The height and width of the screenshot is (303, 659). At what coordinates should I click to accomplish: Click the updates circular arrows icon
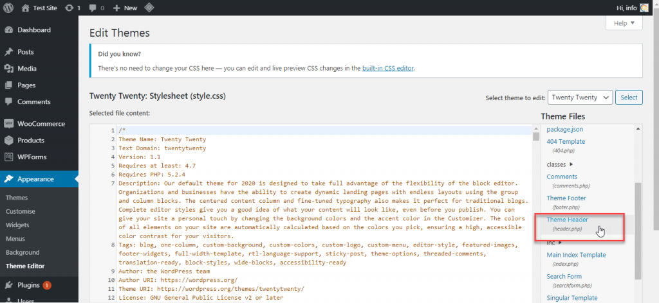click(69, 8)
